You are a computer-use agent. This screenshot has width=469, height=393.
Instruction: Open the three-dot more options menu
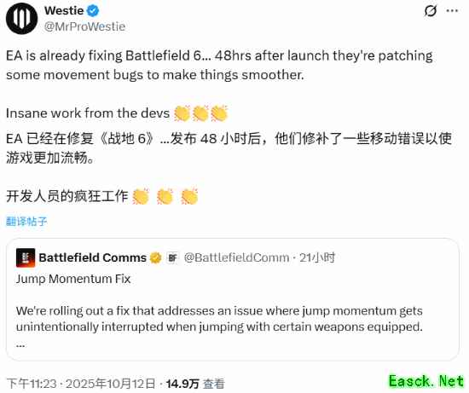(x=452, y=11)
